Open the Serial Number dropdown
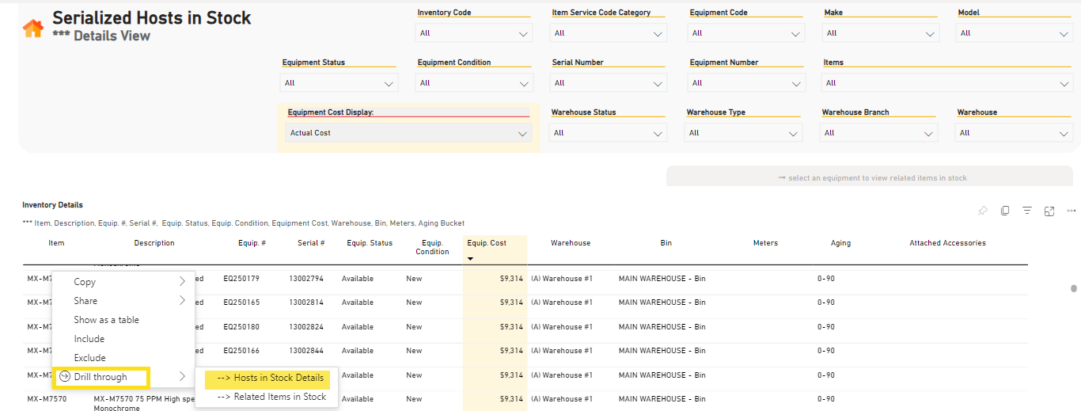Screen dimensions: 1081x411 (x=609, y=83)
